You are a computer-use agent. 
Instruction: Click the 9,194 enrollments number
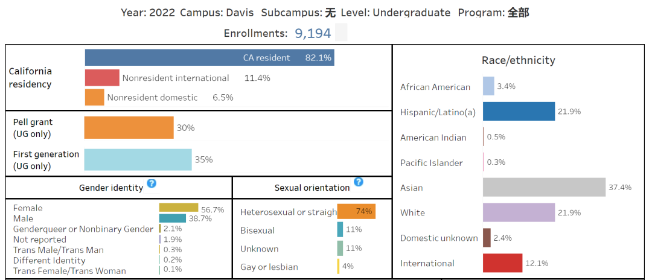[313, 33]
